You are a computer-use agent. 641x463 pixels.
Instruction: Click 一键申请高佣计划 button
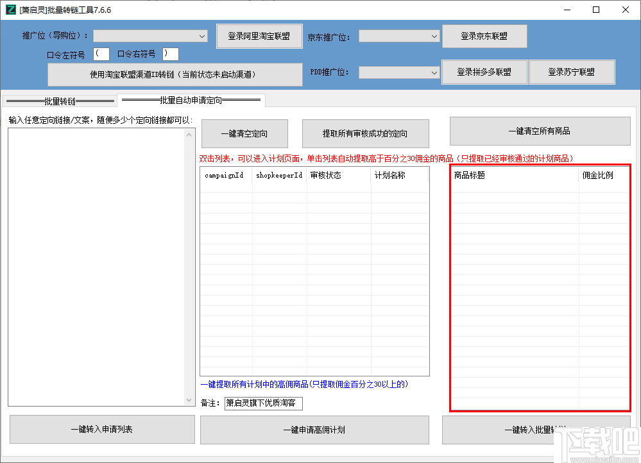314,430
